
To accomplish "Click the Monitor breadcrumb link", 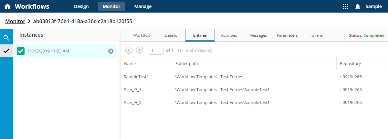I will pos(15,21).
